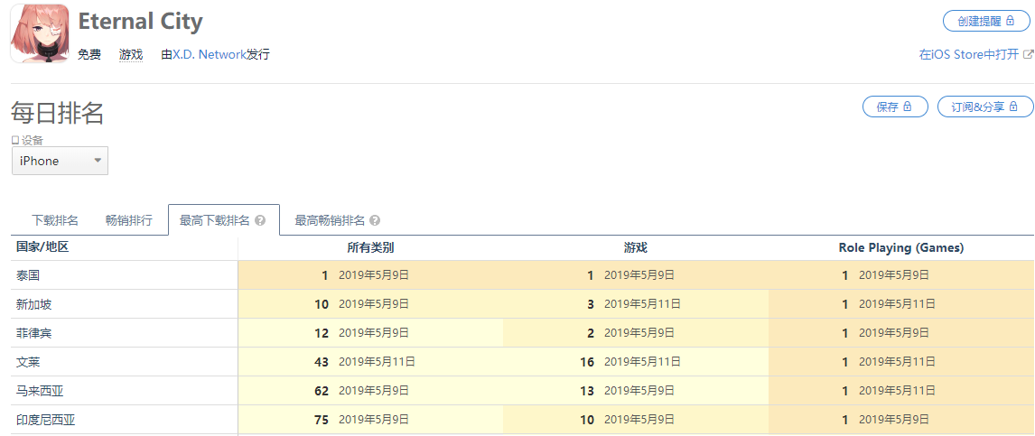Switch to the 下载排名 tab
This screenshot has height=436, width=1035.
(55, 220)
